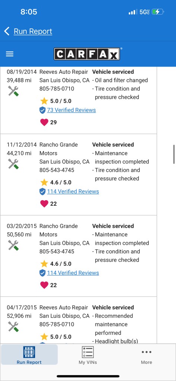Open 114 Verified Reviews in 11/12/2014 entry
This screenshot has width=176, height=381.
point(73,192)
